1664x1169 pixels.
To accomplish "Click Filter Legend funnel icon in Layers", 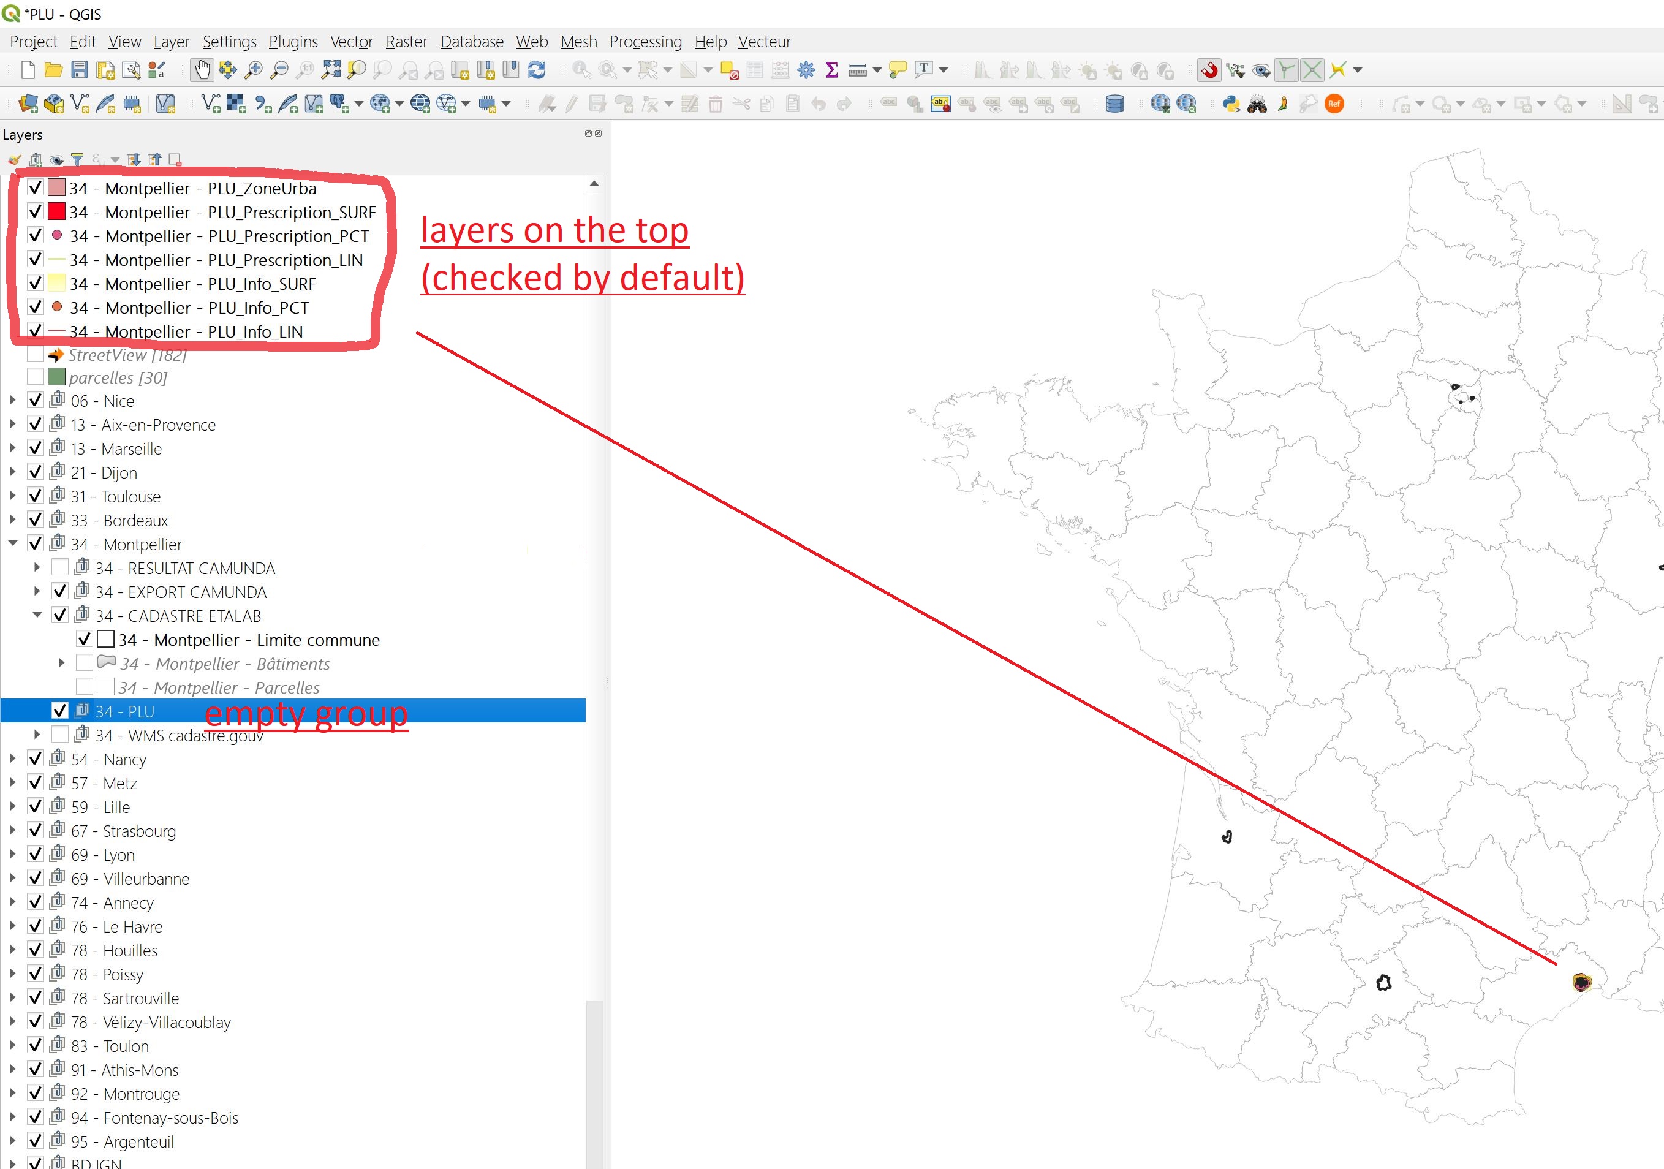I will (x=78, y=159).
